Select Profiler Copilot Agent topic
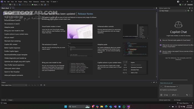This screenshot has width=194, height=109. click(11, 51)
